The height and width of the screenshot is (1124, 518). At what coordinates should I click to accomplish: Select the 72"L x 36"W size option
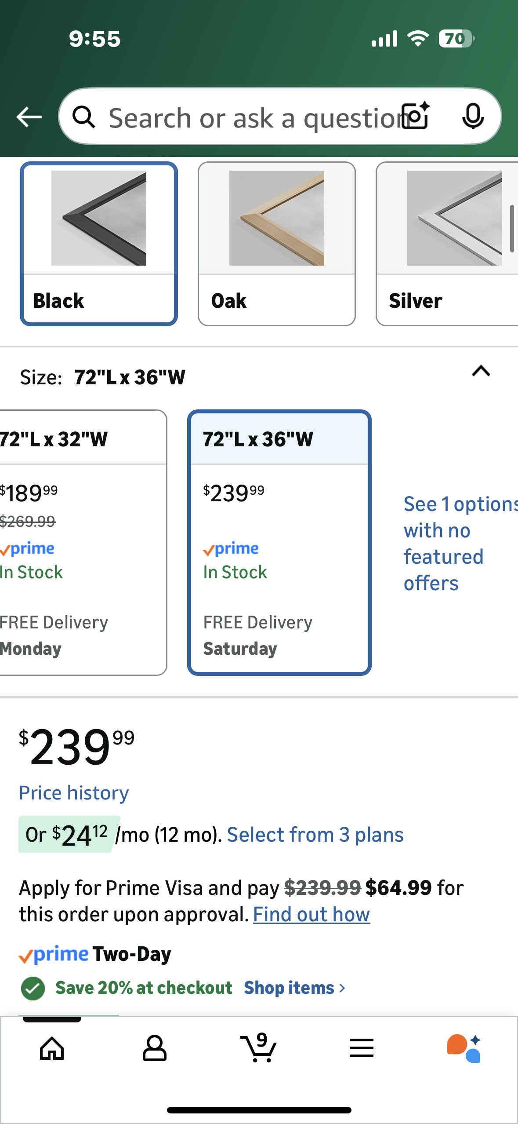(x=279, y=542)
